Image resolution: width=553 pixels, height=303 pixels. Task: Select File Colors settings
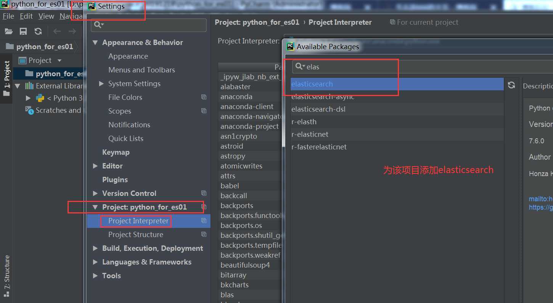click(x=125, y=97)
